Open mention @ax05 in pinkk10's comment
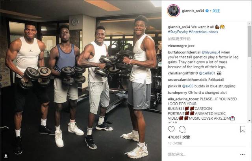This screenshot has width=252, height=161. pyautogui.click(x=187, y=86)
